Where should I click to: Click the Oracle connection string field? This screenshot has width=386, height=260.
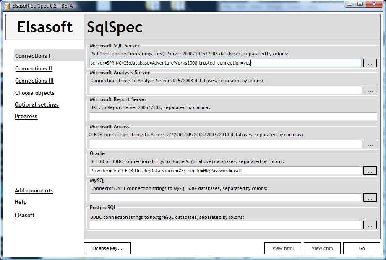(225, 171)
